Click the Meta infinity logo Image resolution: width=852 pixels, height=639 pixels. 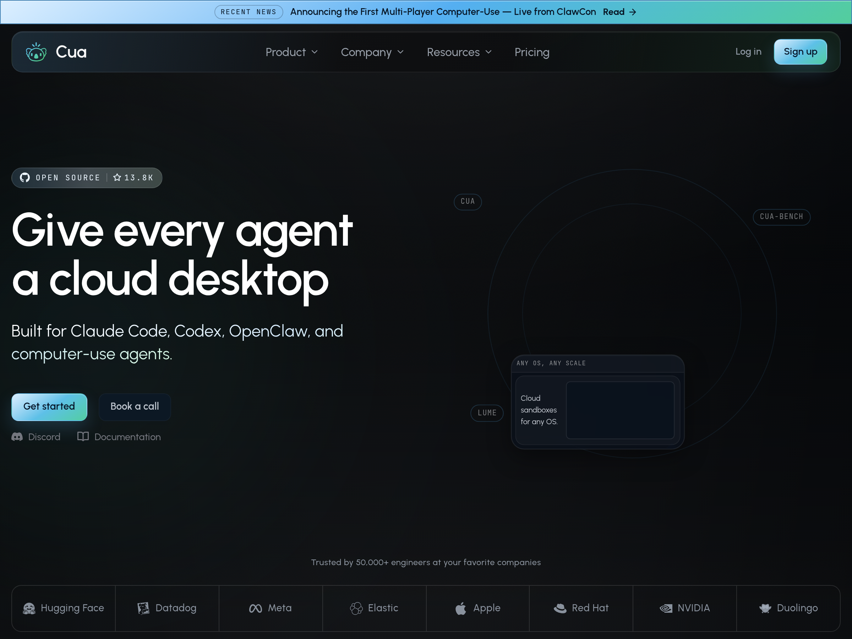tap(255, 608)
